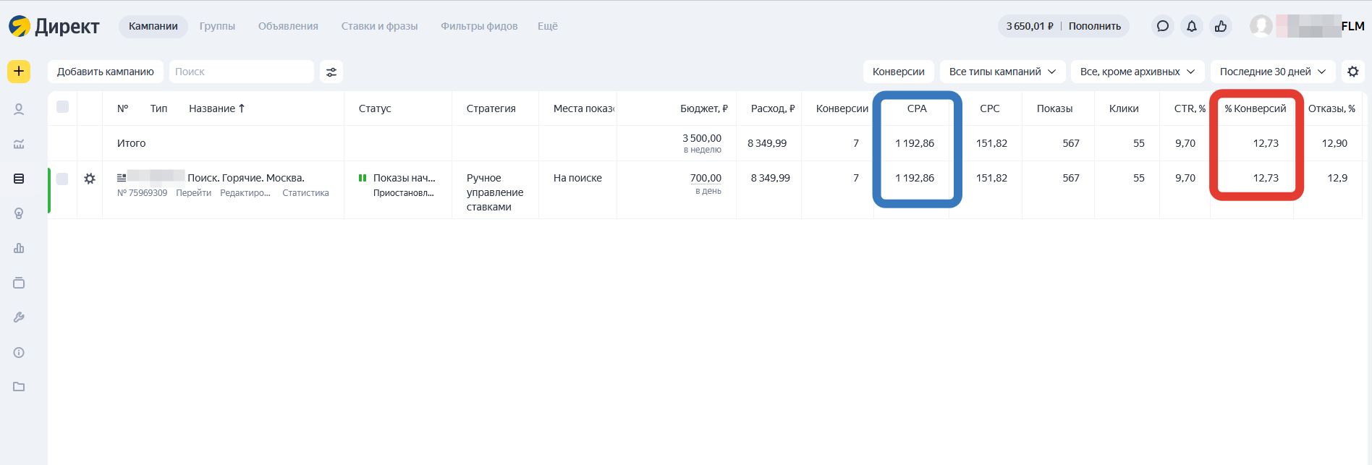The width and height of the screenshot is (1372, 465).
Task: Switch to the Объявления tab
Action: [x=288, y=26]
